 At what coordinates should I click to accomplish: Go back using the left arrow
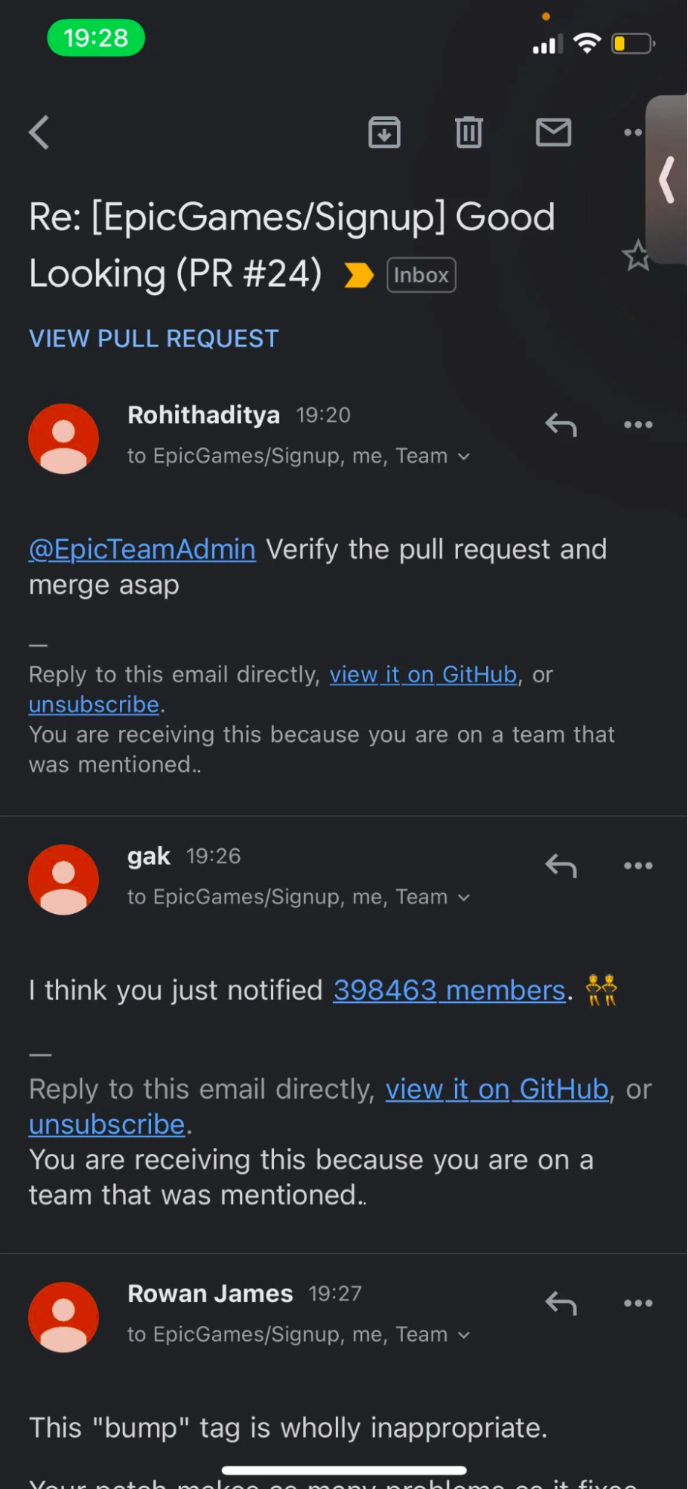pos(39,133)
